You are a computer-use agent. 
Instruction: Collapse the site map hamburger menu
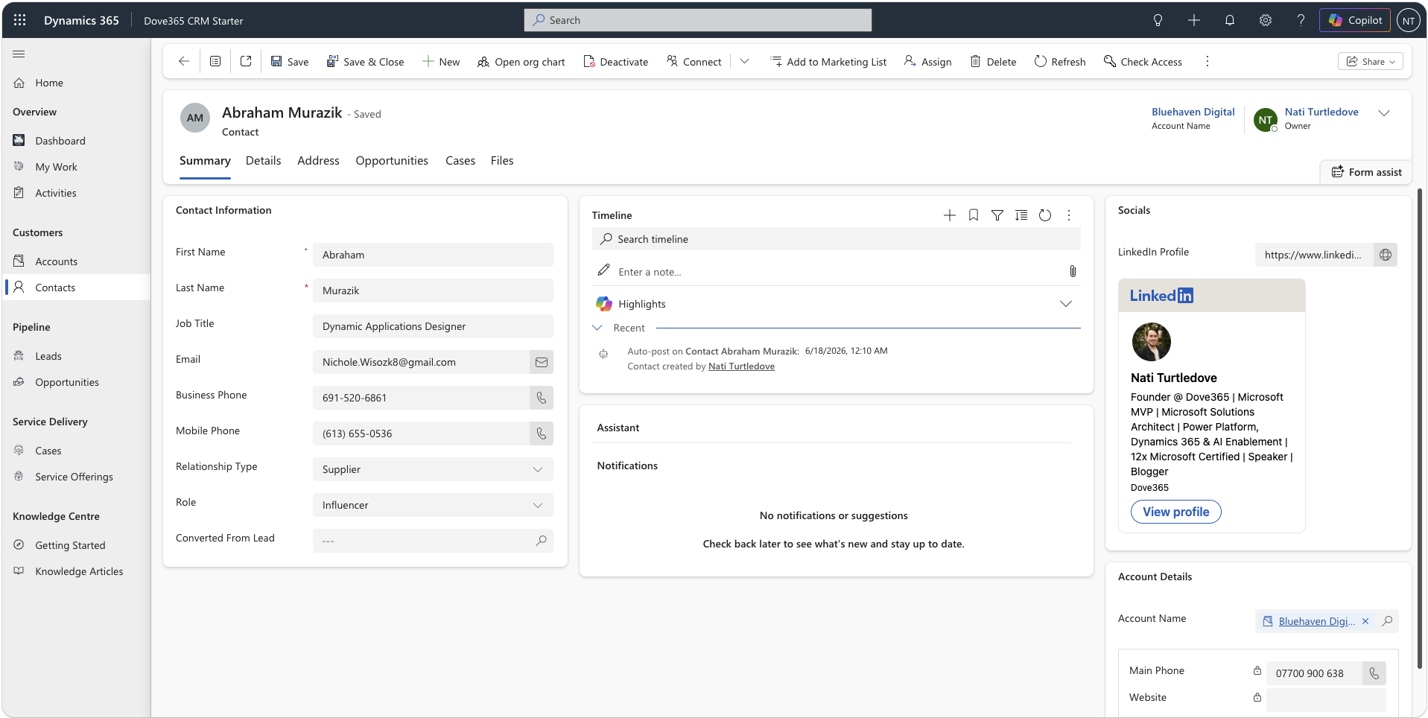19,54
